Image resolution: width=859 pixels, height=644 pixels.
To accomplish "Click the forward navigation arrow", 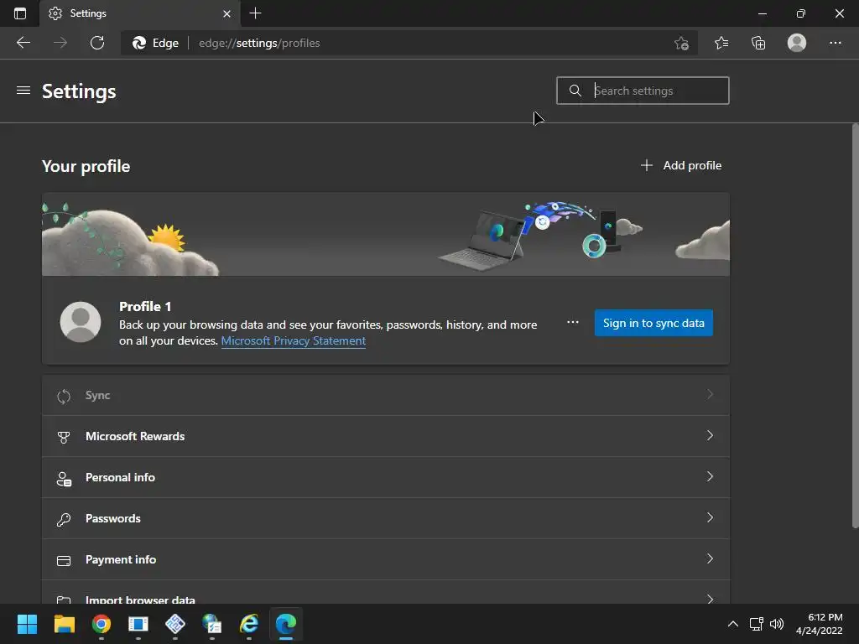I will coord(60,43).
